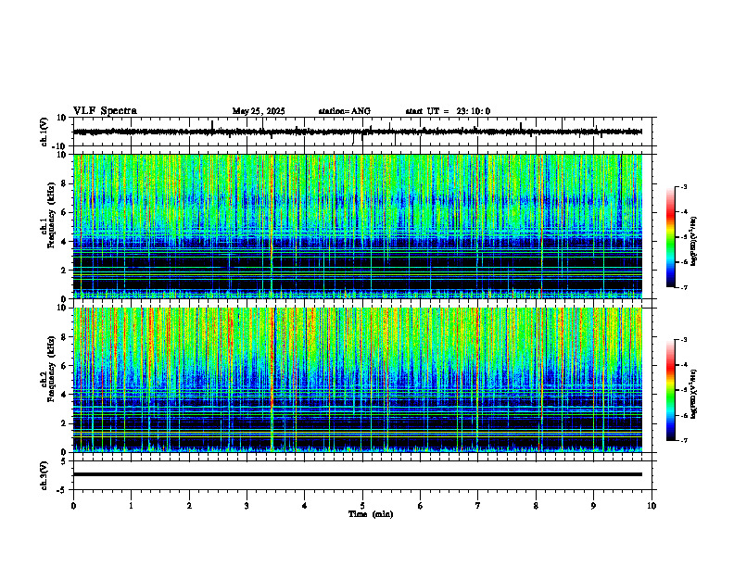Click the date "May 25, 2025"
This screenshot has height=567, width=734.
pos(259,111)
